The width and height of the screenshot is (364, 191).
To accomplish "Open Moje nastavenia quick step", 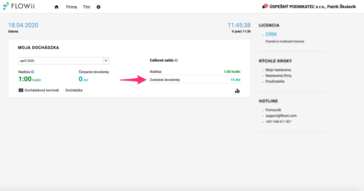I will coord(278,70).
